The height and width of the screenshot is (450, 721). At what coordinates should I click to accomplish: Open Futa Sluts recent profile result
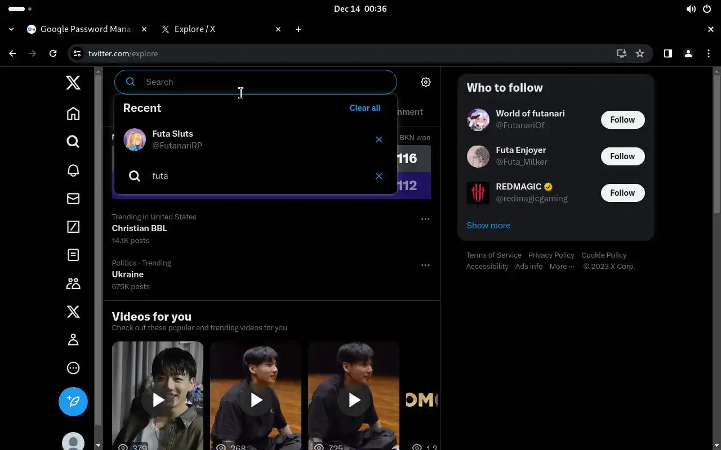click(x=256, y=139)
